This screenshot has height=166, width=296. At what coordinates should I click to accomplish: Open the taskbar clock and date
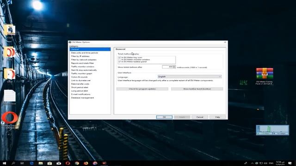[x=280, y=163]
